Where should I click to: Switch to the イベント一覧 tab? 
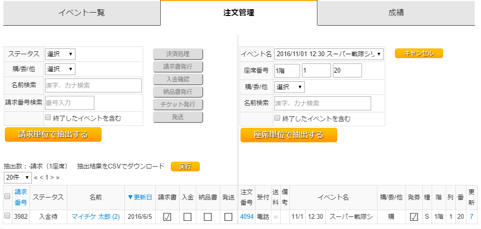(81, 13)
